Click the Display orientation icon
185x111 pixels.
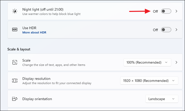tap(15, 99)
